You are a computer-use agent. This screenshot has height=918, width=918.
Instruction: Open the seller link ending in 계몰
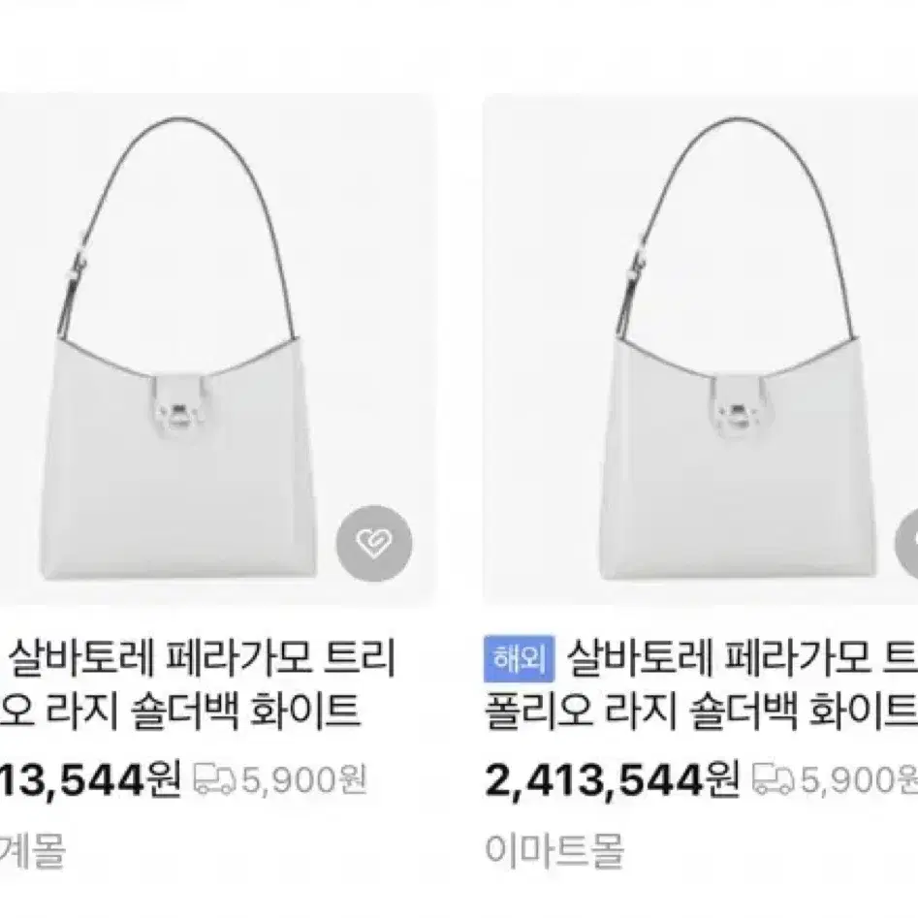click(32, 850)
